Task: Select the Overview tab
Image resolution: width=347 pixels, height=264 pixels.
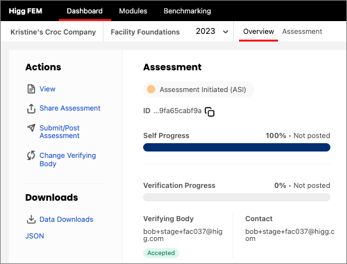Action: 258,31
